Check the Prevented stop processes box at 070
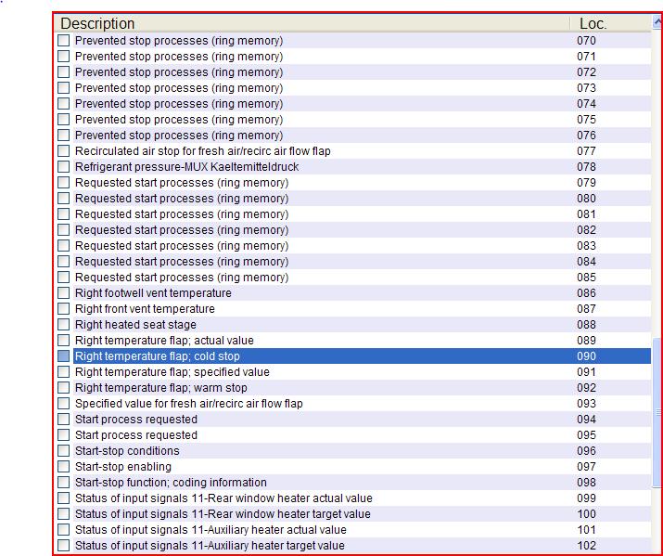This screenshot has height=556, width=663. pyautogui.click(x=63, y=41)
